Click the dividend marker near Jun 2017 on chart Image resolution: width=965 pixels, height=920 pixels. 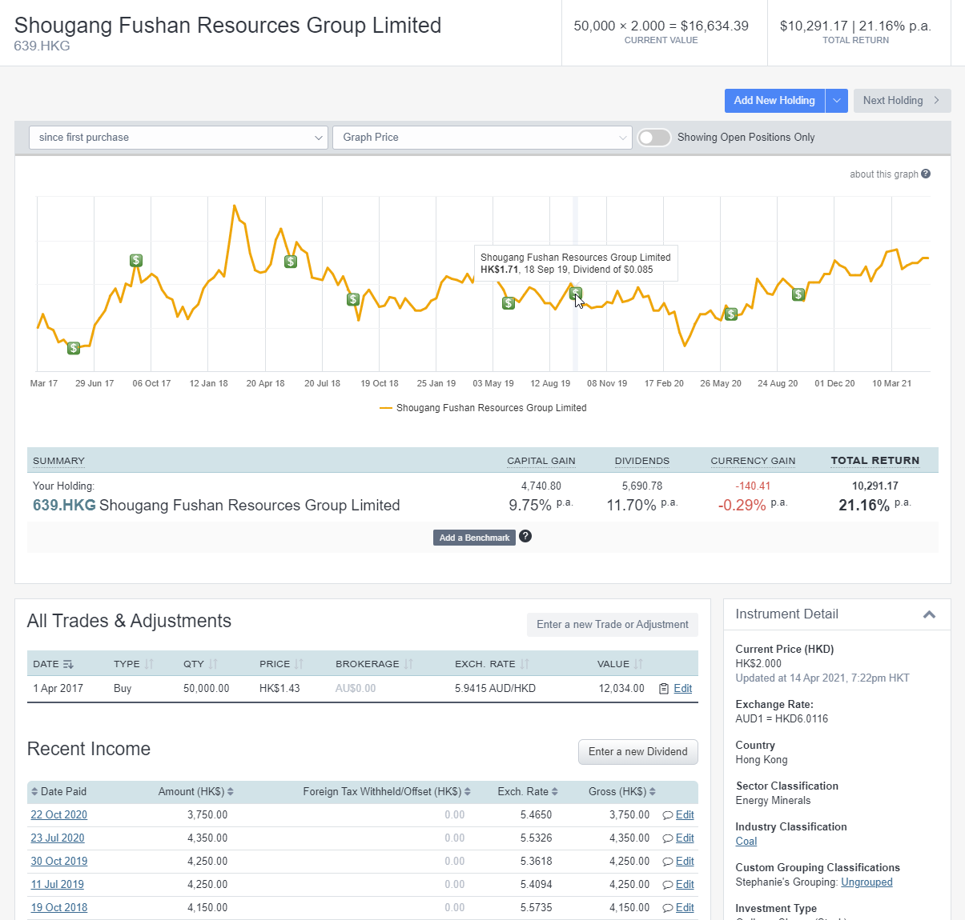[x=73, y=348]
